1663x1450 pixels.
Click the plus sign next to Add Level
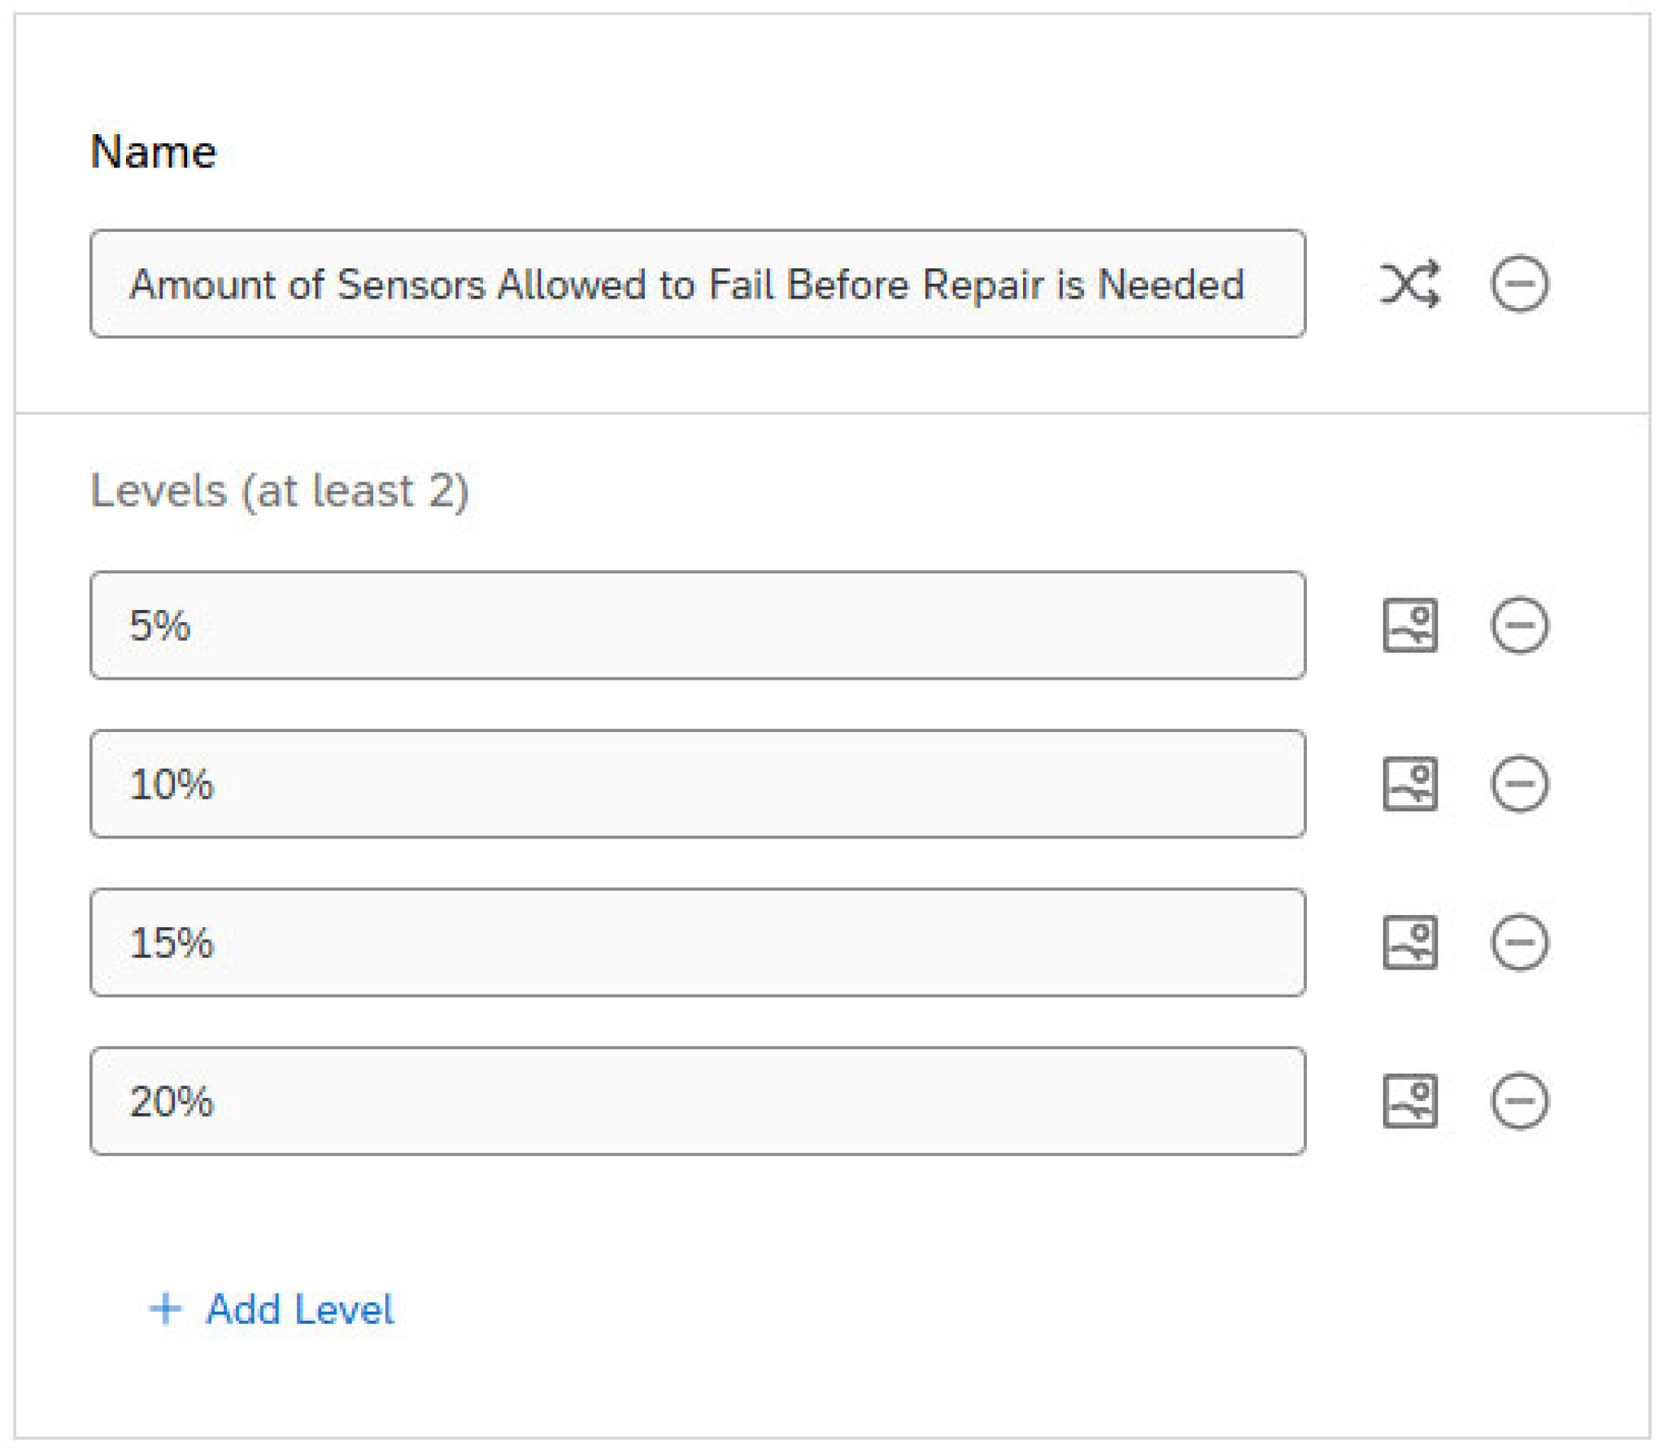click(166, 1309)
